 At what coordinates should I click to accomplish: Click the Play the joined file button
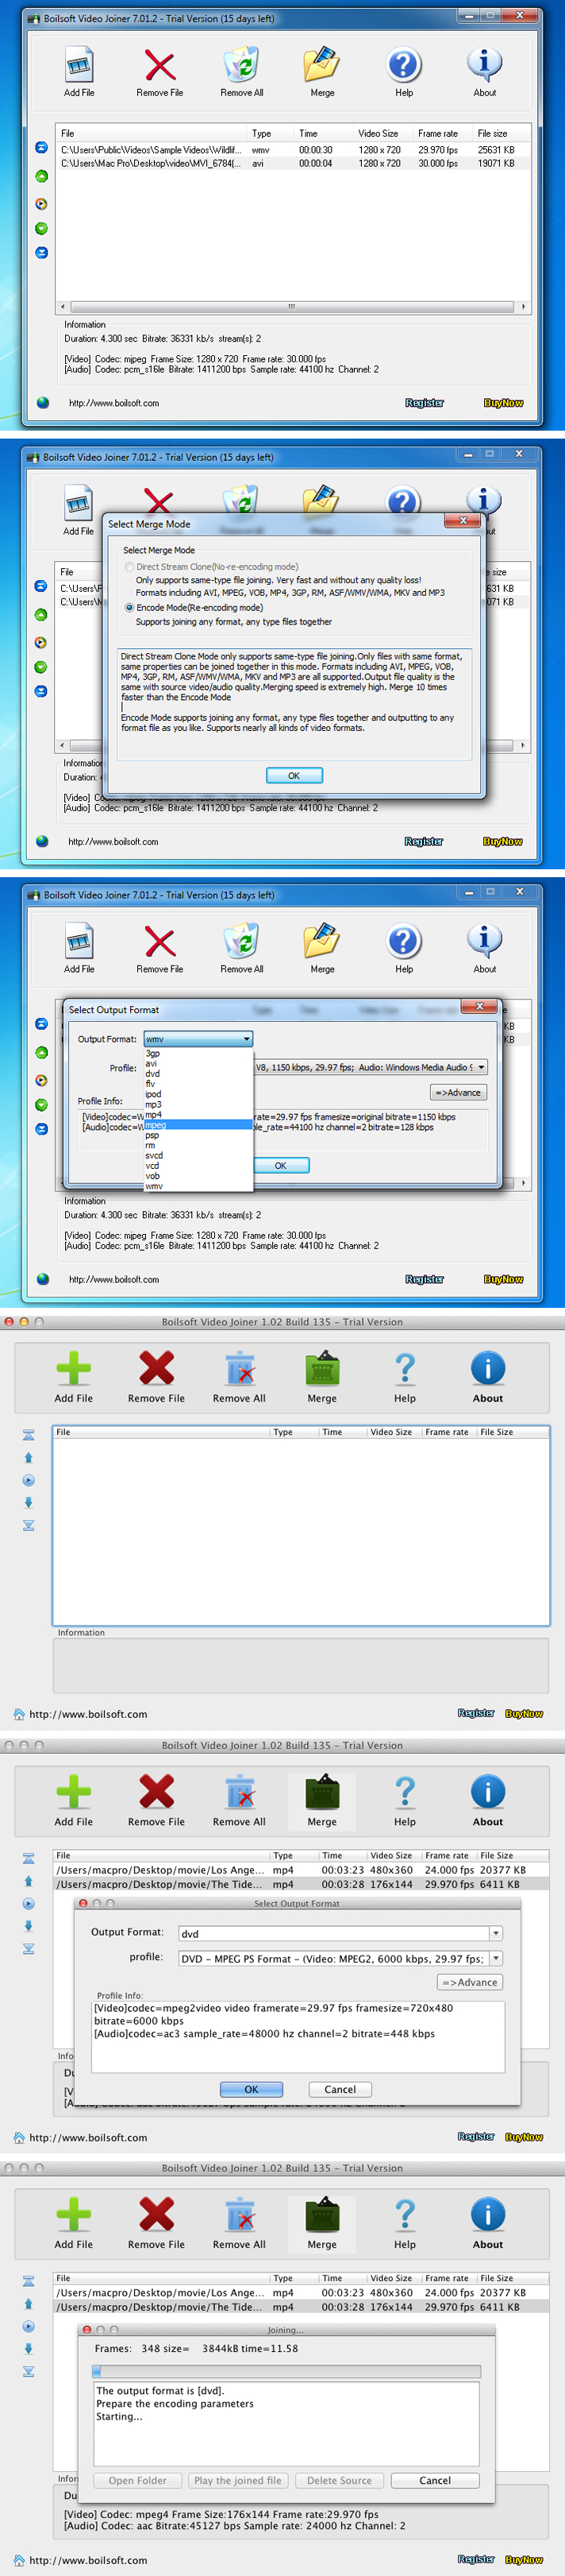[x=237, y=2480]
